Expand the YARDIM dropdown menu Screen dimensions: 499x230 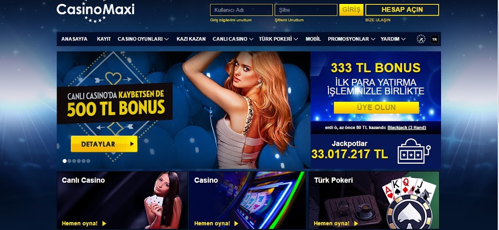point(393,39)
